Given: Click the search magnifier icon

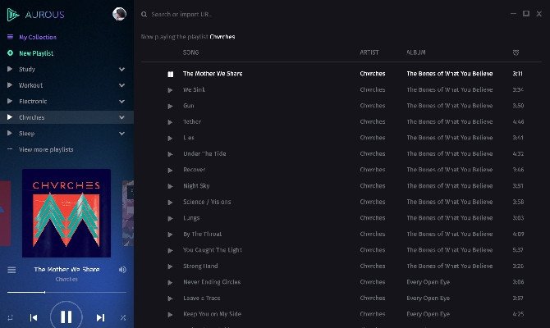Looking at the screenshot, I should coord(144,15).
